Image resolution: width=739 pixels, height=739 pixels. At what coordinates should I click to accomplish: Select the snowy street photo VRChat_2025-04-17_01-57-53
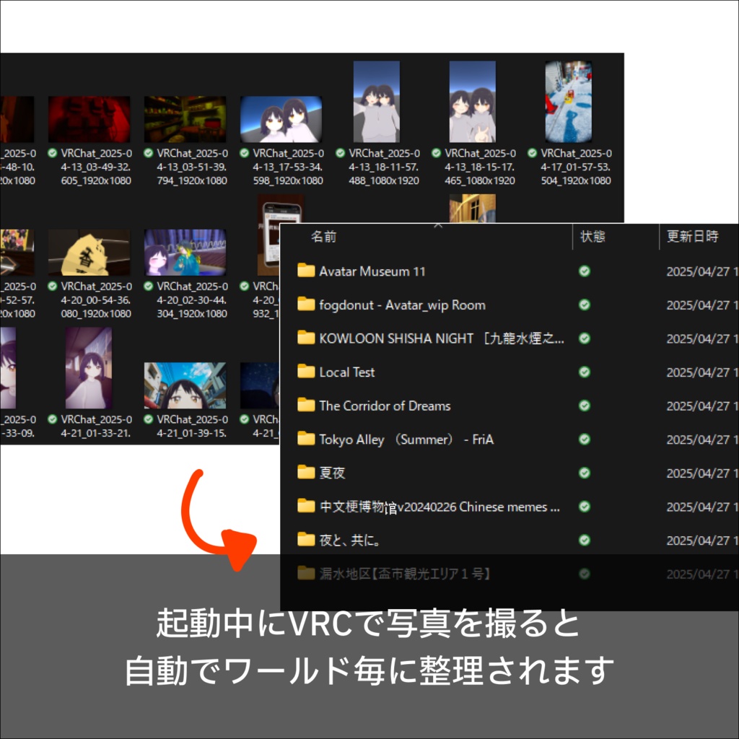point(569,102)
